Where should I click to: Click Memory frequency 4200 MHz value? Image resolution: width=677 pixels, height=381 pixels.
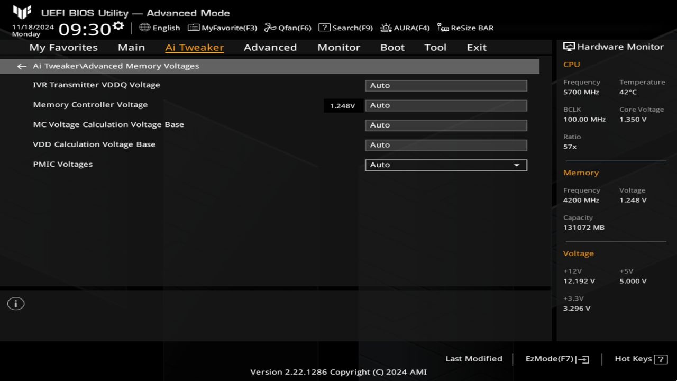tap(581, 201)
